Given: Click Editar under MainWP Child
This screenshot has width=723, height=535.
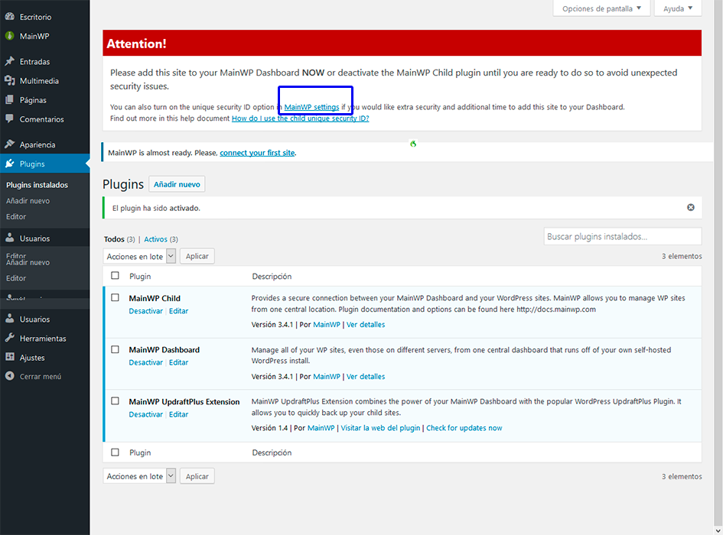Looking at the screenshot, I should click(x=178, y=311).
